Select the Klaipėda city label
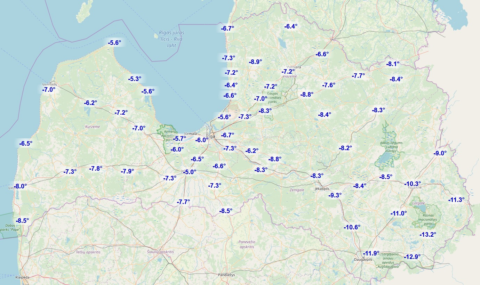Image resolution: width=480 pixels, height=285 pixels. coord(23,277)
